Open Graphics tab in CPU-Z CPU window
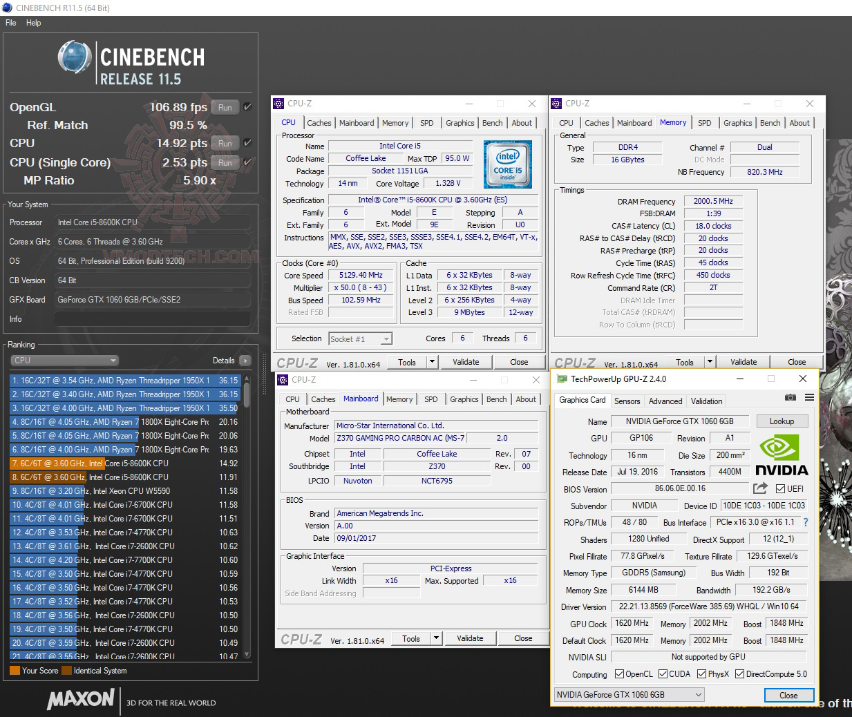This screenshot has width=852, height=717. tap(460, 123)
